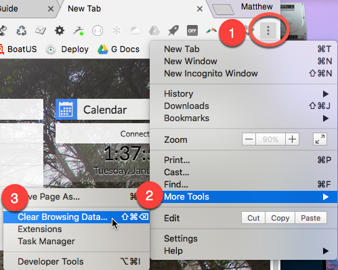Screen dimensions: 338x270
Task: Click the rocket extension icon
Action: (x=173, y=30)
